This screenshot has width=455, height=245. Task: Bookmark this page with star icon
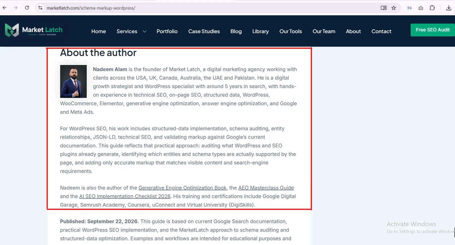click(394, 8)
